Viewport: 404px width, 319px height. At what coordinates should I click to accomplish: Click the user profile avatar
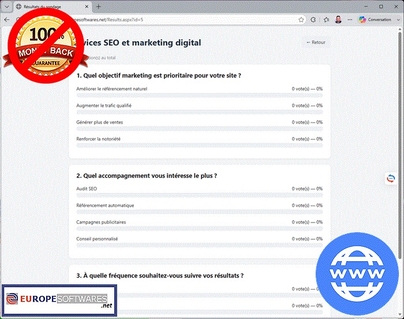pos(338,20)
